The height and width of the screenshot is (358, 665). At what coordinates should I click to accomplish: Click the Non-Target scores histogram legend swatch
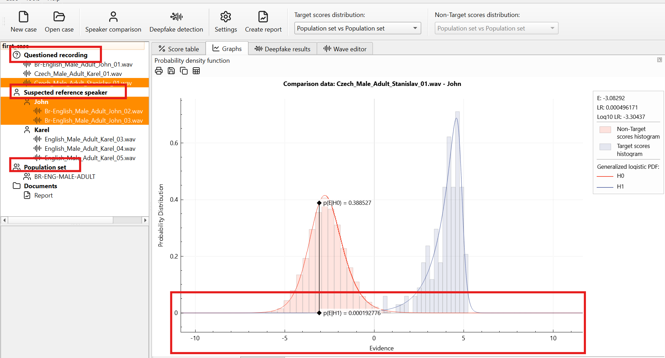tap(605, 130)
